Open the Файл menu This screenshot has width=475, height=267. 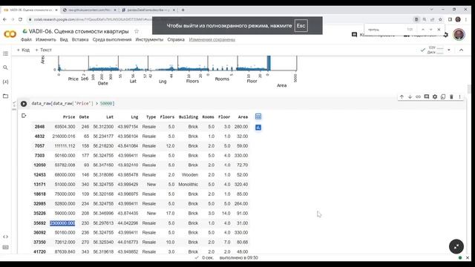pos(26,39)
